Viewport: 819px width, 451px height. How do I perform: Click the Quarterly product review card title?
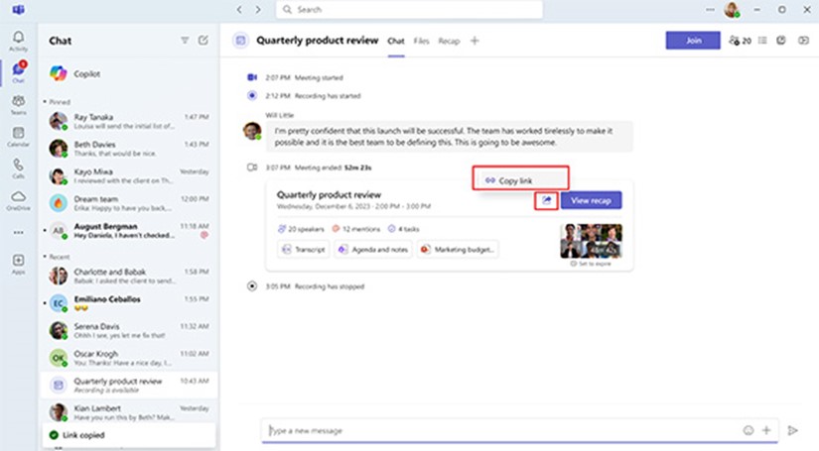[329, 194]
